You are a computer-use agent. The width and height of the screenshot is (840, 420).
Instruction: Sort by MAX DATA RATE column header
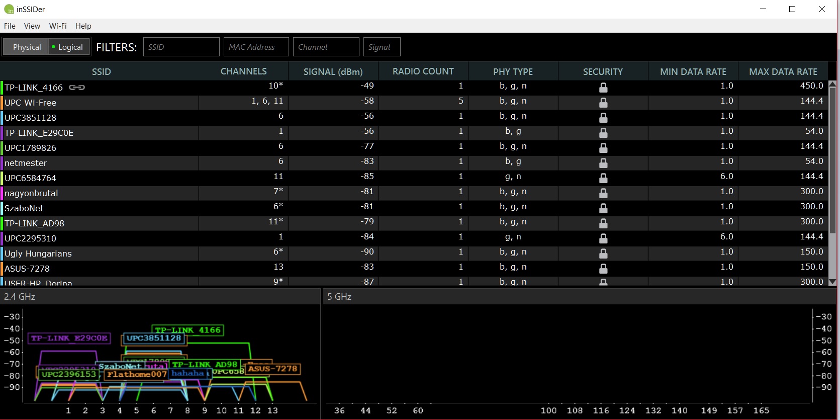(783, 71)
